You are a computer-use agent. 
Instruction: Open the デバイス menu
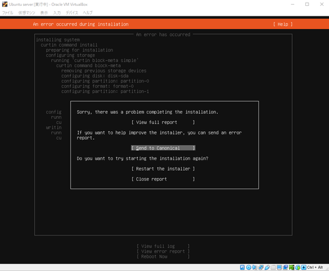72,13
